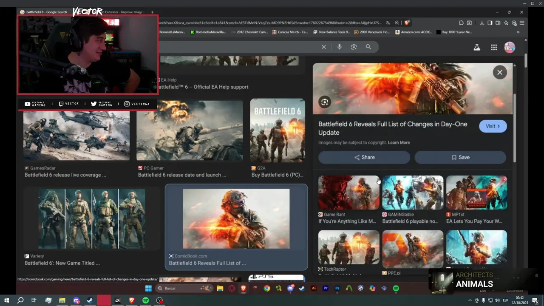This screenshot has height=306, width=544.
Task: Select the G2A Battlefield 6 cover image
Action: (278, 130)
